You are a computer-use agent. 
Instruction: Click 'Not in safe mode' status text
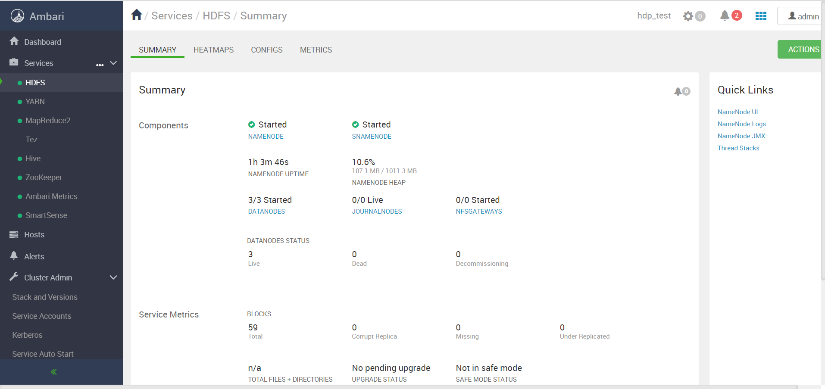[489, 368]
